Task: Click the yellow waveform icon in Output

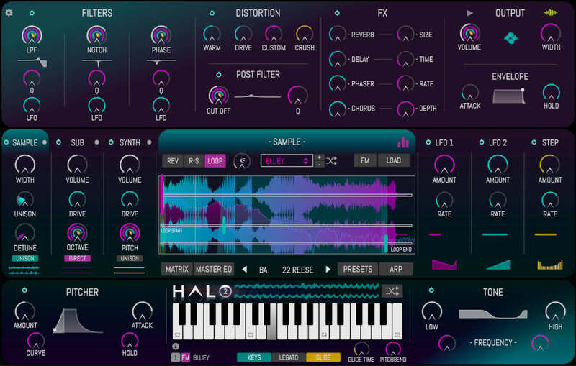Action: [x=551, y=12]
